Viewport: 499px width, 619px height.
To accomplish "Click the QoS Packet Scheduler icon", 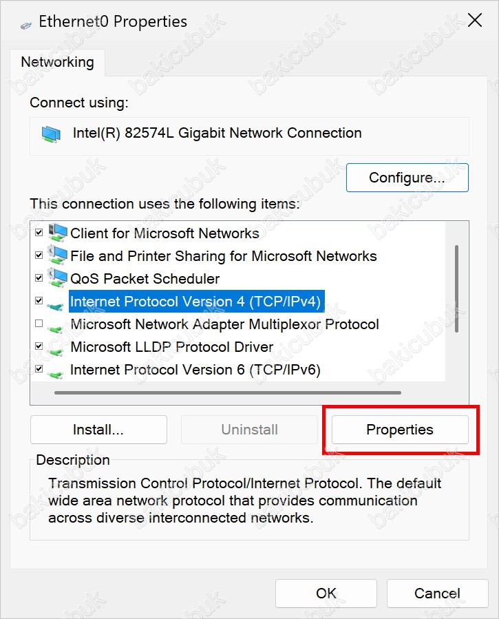I will point(58,278).
